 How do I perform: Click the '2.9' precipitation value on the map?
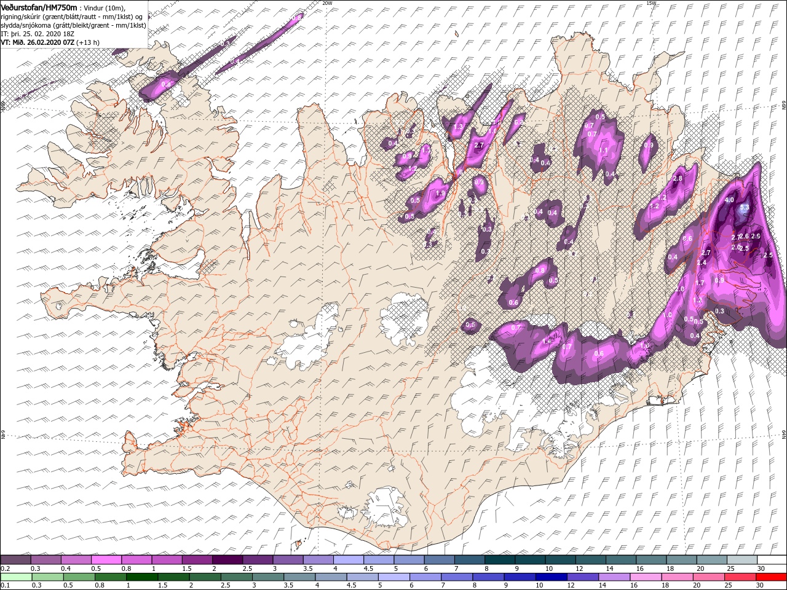click(756, 237)
